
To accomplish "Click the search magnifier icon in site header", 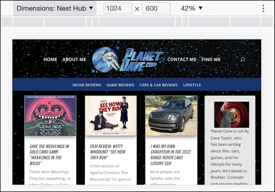I will point(242,59).
